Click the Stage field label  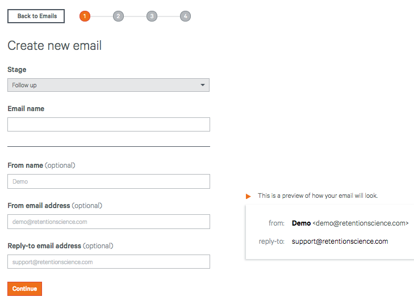[x=17, y=70]
